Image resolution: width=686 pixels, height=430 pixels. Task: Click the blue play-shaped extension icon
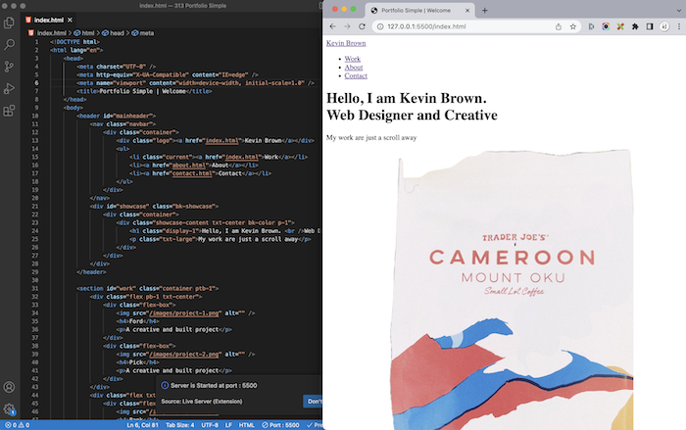click(x=591, y=26)
